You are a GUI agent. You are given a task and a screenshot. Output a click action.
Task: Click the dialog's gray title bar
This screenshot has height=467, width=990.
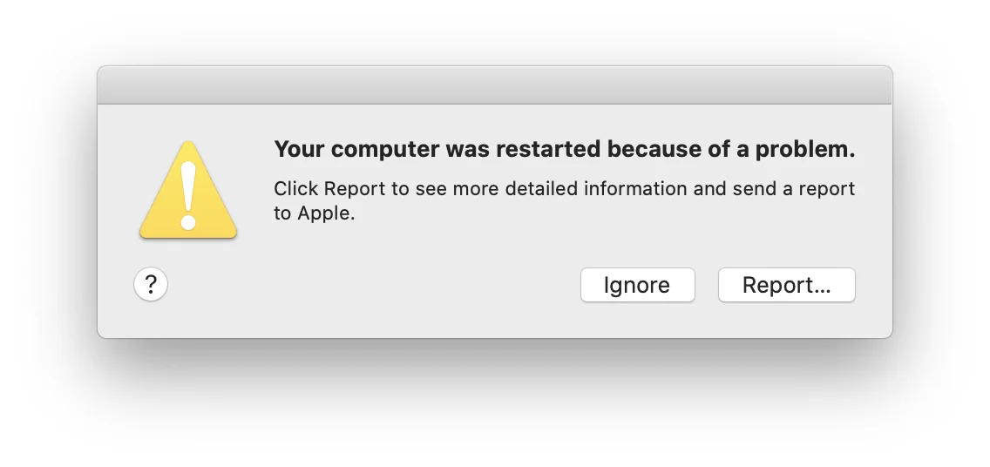(494, 85)
